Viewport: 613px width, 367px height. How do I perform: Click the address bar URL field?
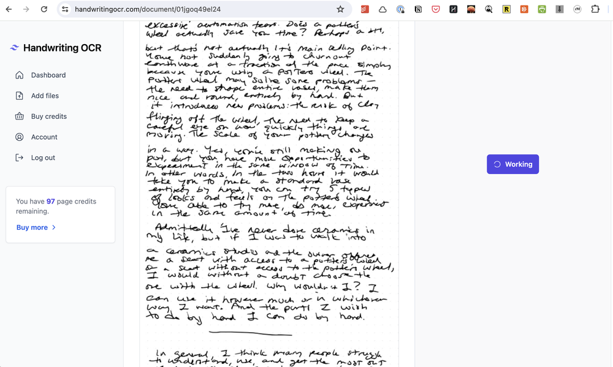[x=184, y=10]
